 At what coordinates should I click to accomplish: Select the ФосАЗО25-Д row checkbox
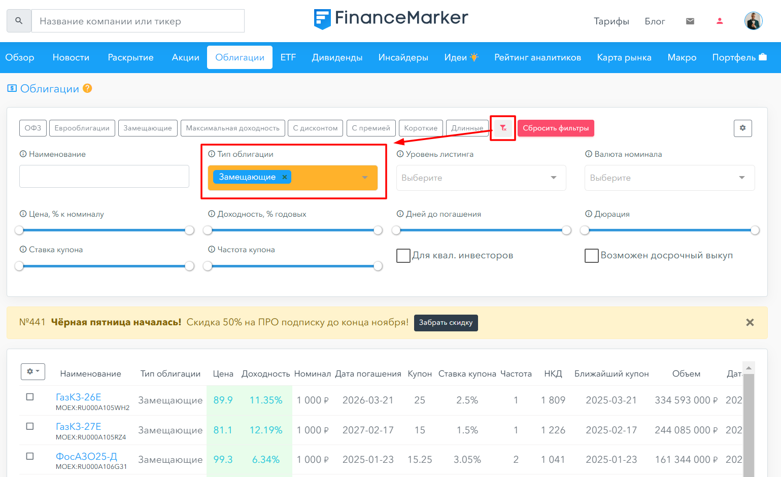(x=30, y=456)
